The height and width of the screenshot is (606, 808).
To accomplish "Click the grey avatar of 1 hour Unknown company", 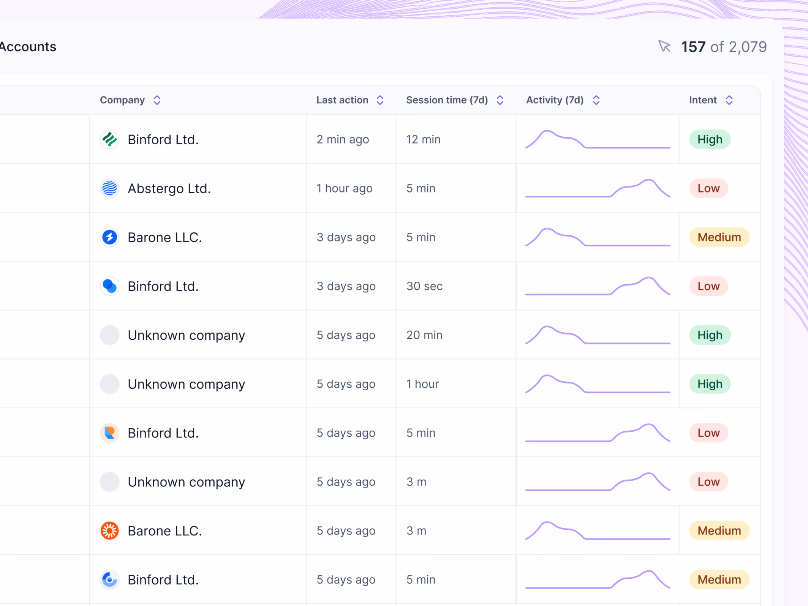I will click(x=109, y=384).
